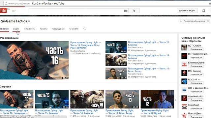The width and height of the screenshot is (211, 118).
Task: Open Часть 15 thumbnail in Загрузки row
Action: pos(52,99)
